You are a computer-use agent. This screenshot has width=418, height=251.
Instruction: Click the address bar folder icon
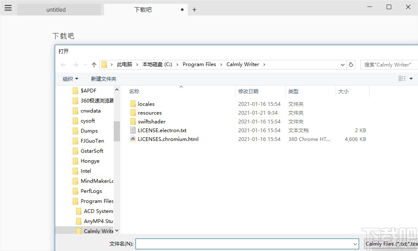click(104, 64)
